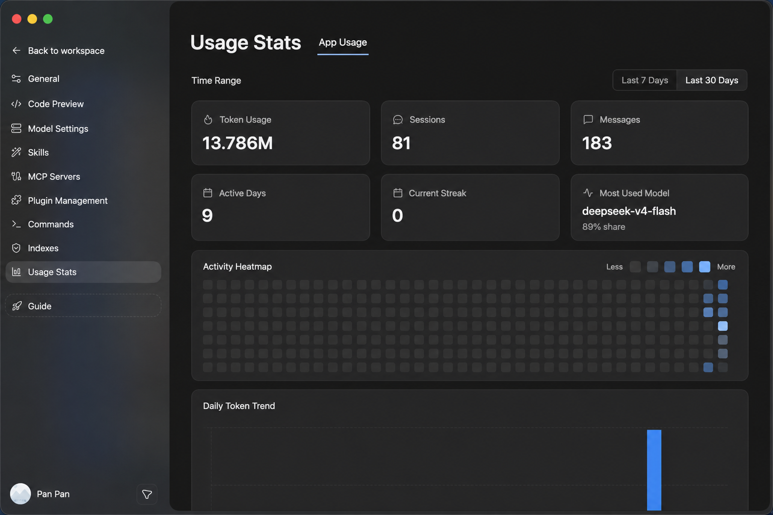Click the 183 messages value

tap(597, 143)
